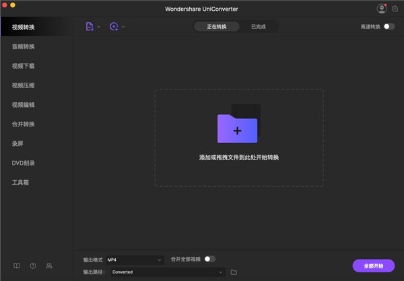Go to 工具箱 toolbox in sidebar
This screenshot has height=281, width=404.
click(x=20, y=182)
